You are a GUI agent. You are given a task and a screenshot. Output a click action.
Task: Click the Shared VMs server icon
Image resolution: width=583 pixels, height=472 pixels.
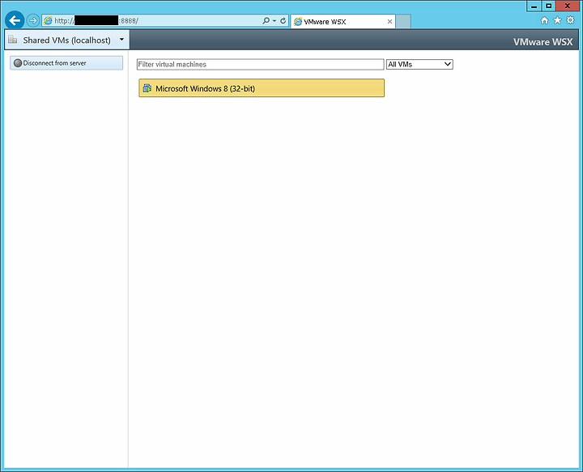(13, 39)
